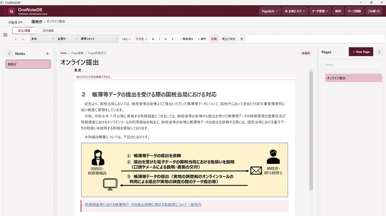Screen dimensions: 386x216
Task: Click the editor vertical scrollbar
Action: click(x=311, y=131)
